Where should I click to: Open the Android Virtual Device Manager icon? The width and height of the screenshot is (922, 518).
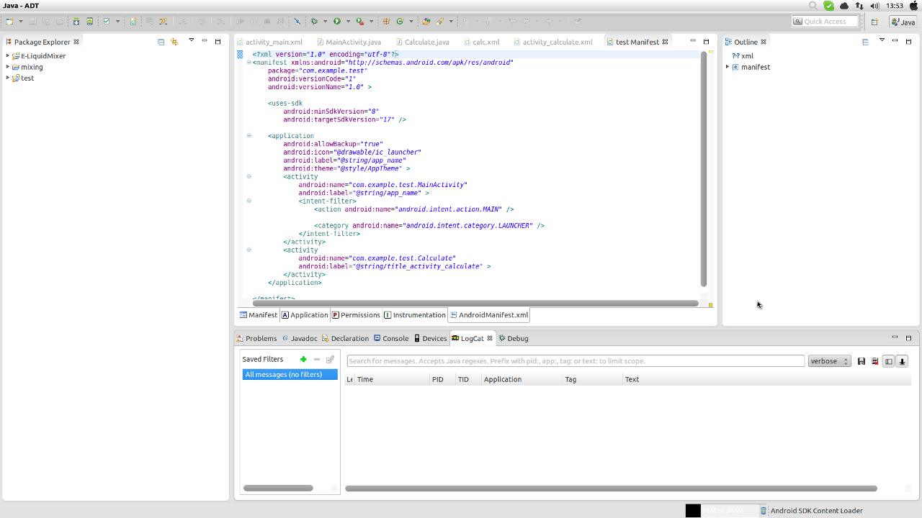pyautogui.click(x=89, y=22)
